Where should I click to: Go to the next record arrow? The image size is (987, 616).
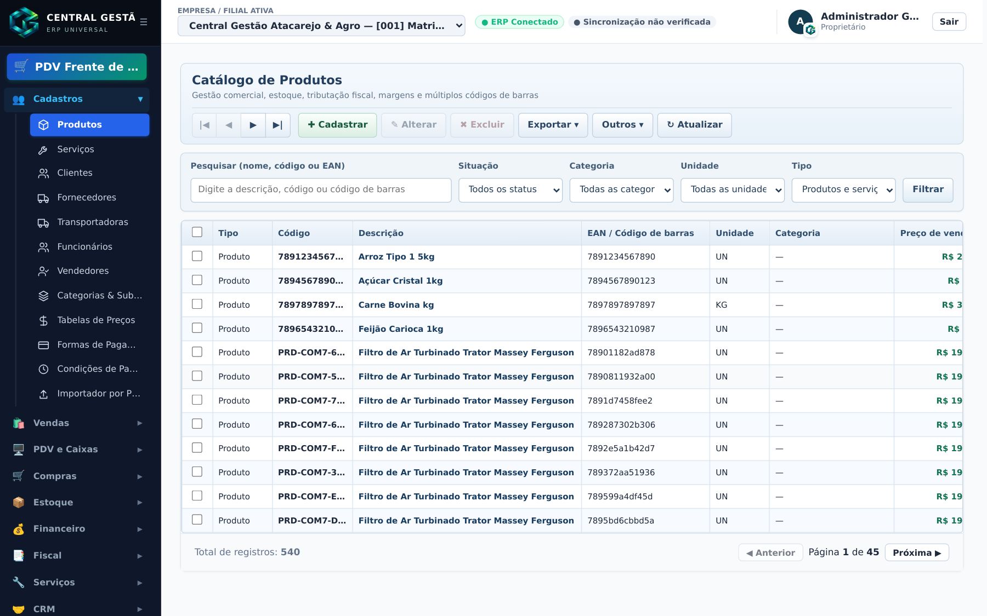click(x=253, y=125)
